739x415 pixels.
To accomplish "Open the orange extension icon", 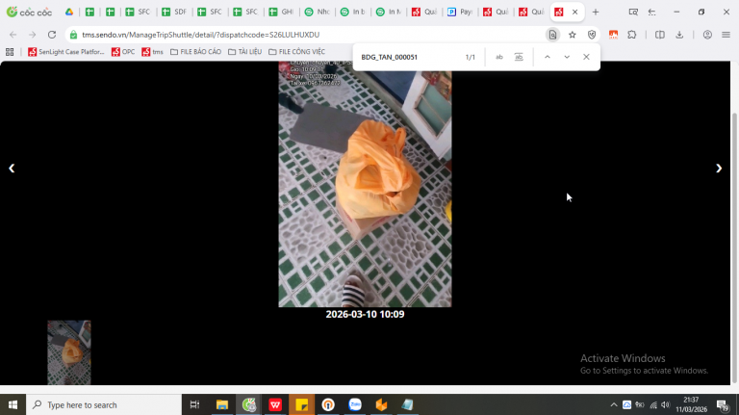I will point(613,35).
